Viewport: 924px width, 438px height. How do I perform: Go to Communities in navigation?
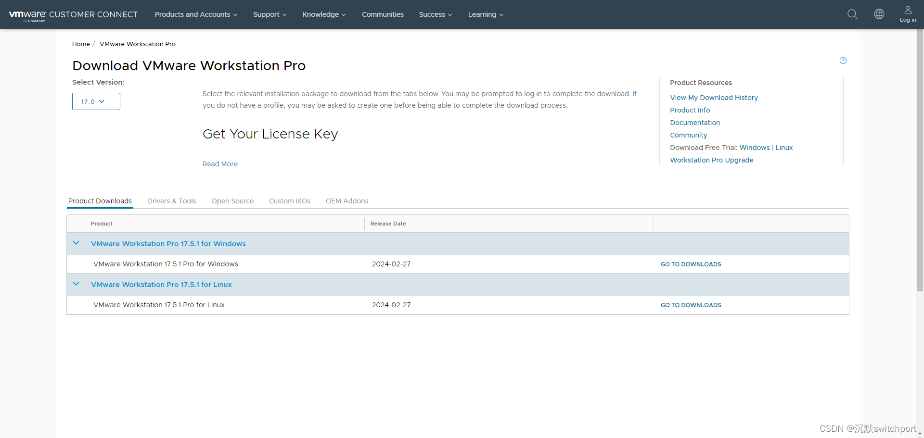[383, 14]
